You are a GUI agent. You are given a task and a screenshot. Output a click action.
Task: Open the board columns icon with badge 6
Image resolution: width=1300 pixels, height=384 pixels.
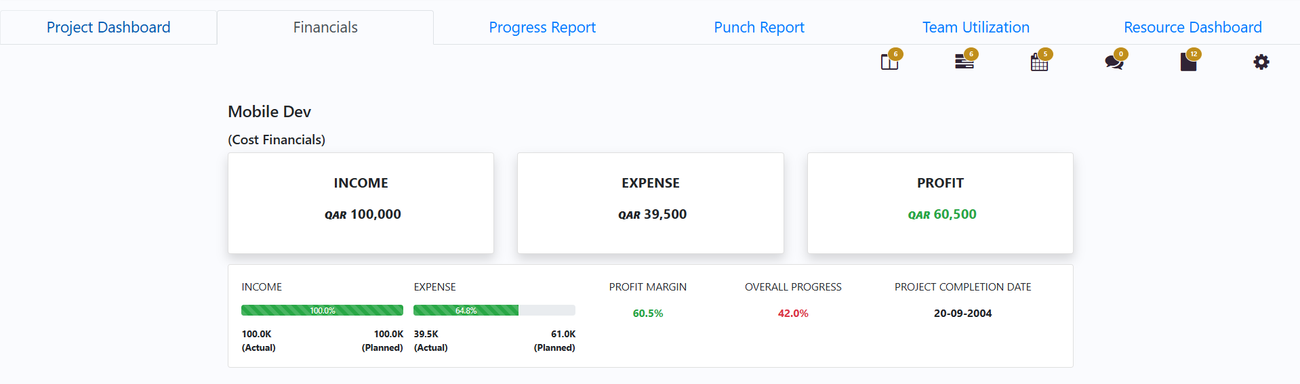click(889, 62)
